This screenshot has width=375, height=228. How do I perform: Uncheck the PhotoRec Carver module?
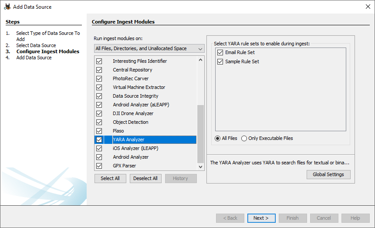tap(99, 78)
